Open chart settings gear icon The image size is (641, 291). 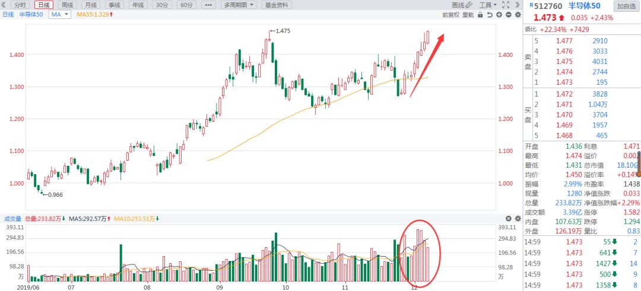[518, 15]
